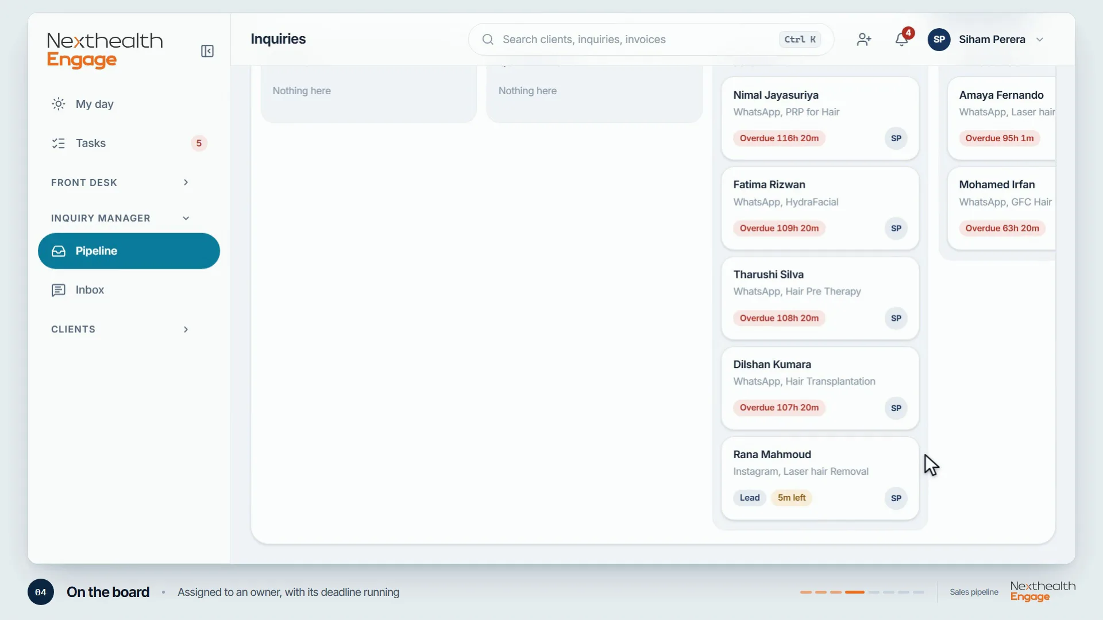The image size is (1103, 620).
Task: Click 'WhatsApp, Hair Pre Therapy' text
Action: [797, 292]
